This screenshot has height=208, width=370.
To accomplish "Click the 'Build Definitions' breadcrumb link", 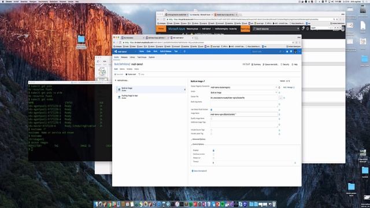I will point(122,64).
